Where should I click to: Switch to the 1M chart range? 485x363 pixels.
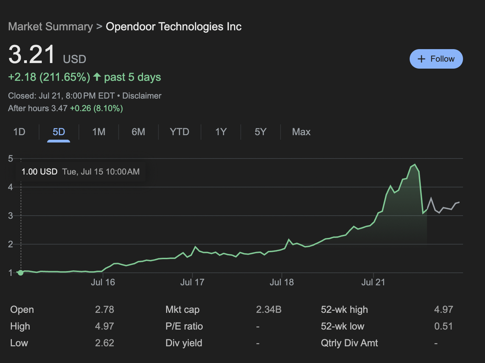[x=99, y=132]
